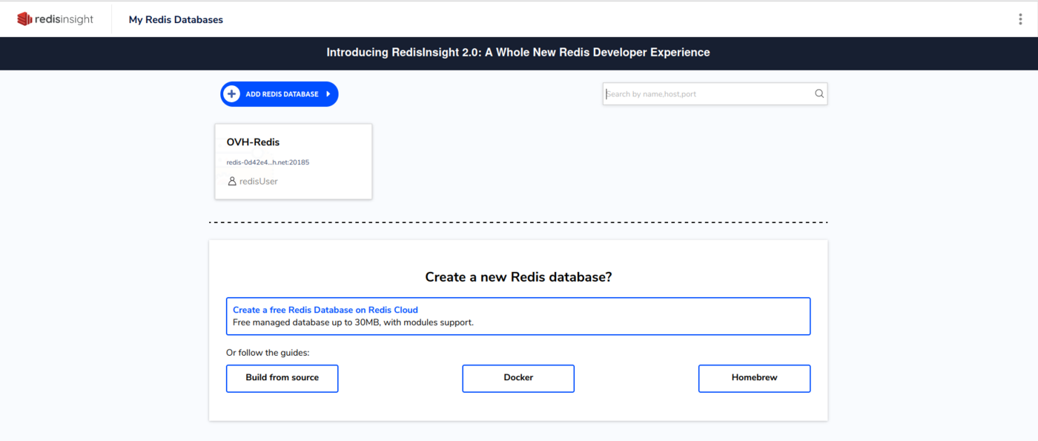
Task: Select the Homebrew guide button
Action: pos(754,378)
